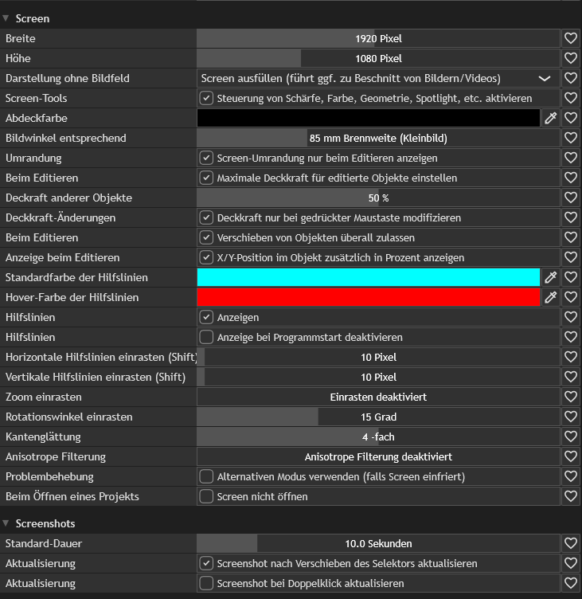Mark Darstellung ohne Bildfeld as favorite

coord(571,78)
